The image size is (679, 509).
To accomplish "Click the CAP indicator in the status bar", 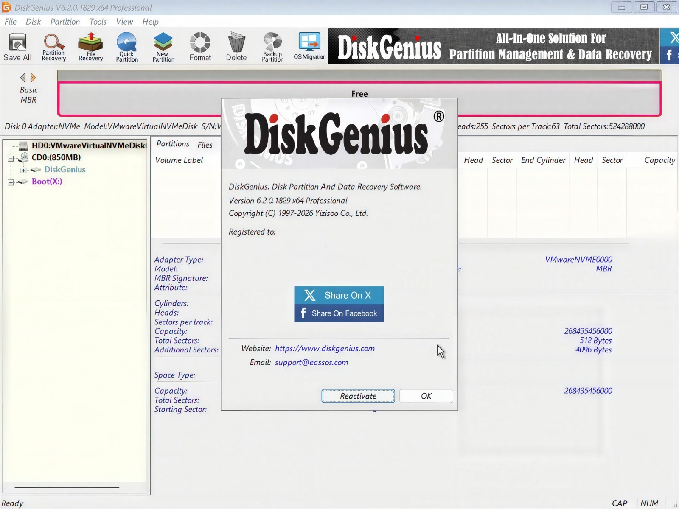I will pos(619,503).
